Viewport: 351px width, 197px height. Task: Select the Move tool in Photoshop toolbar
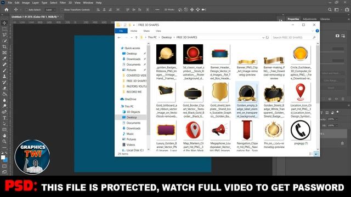click(x=4, y=23)
